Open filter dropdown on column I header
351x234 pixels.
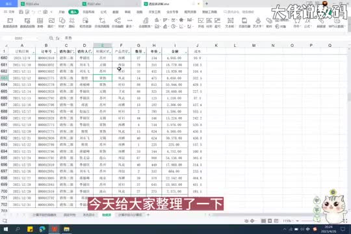click(x=186, y=52)
